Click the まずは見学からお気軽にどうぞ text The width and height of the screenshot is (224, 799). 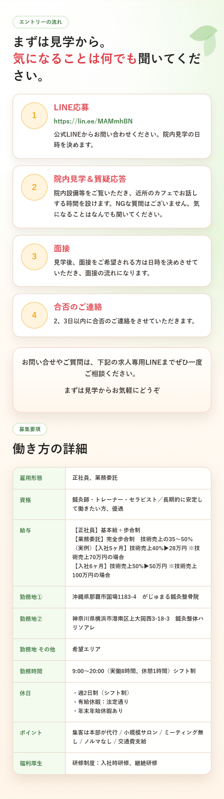tap(112, 390)
